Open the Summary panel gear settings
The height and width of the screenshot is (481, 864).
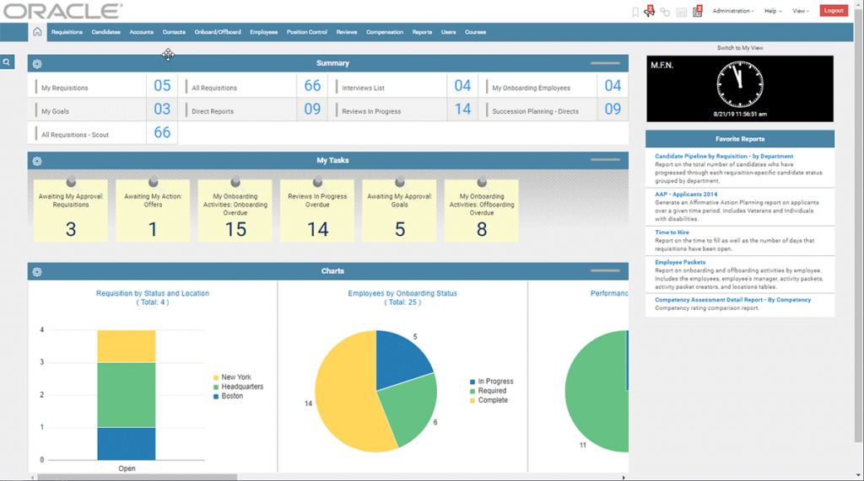coord(37,64)
